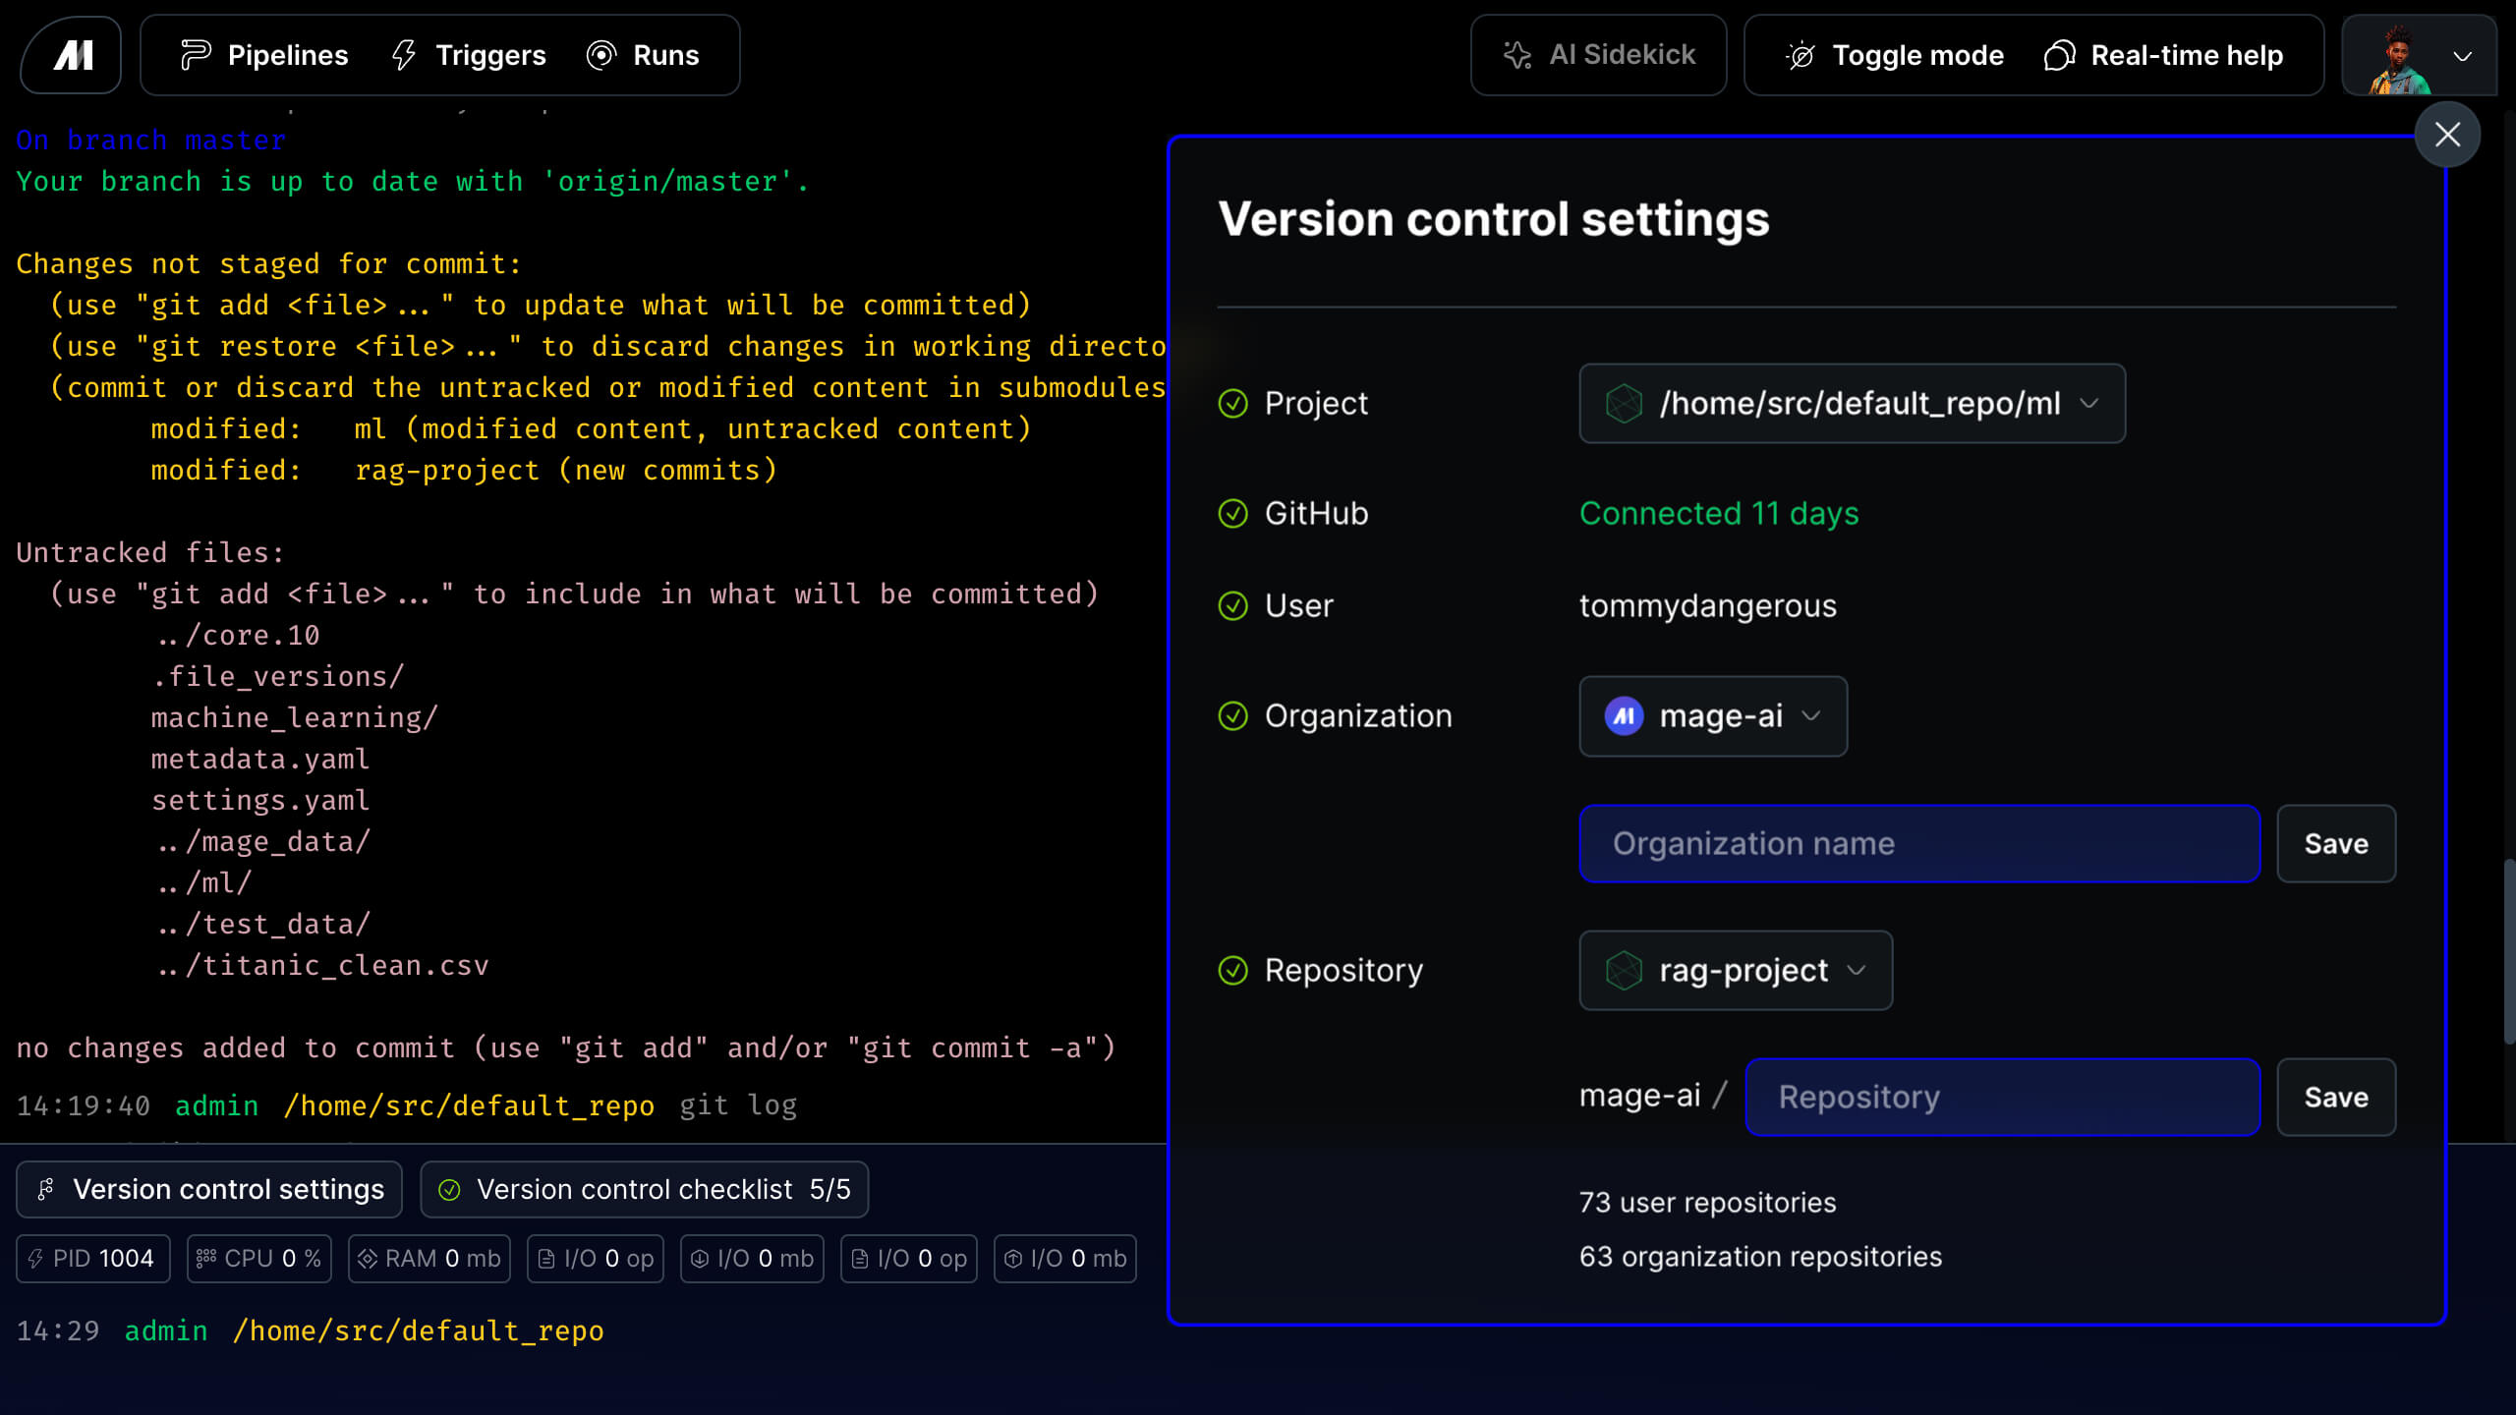Image resolution: width=2516 pixels, height=1415 pixels.
Task: Click the .file_versions/ entry
Action: [278, 676]
